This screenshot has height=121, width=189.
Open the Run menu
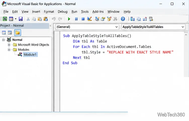pos(74,12)
